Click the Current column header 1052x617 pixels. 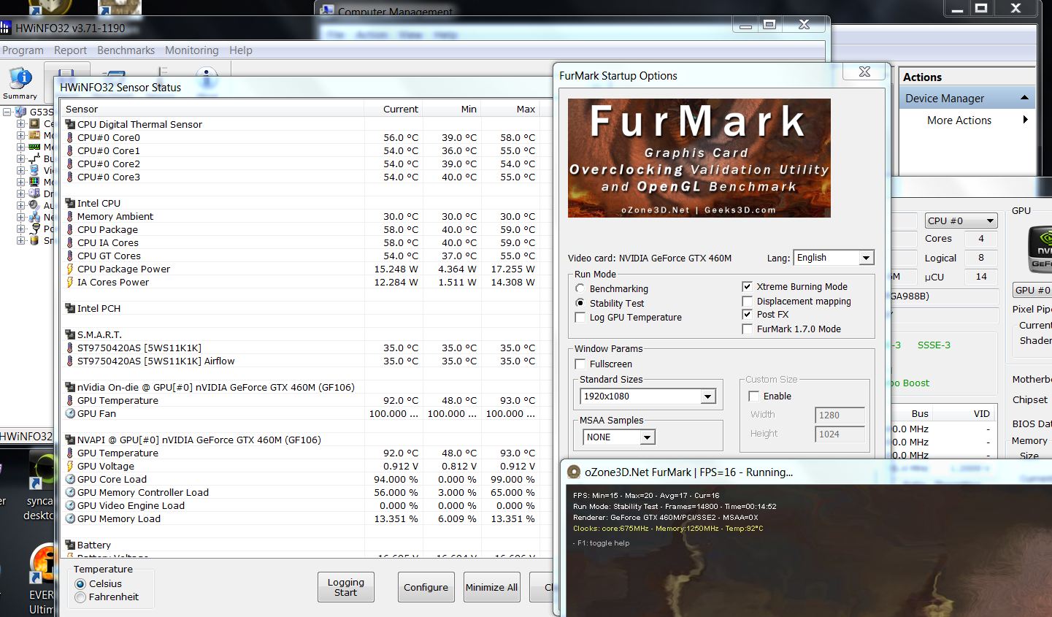pyautogui.click(x=393, y=109)
